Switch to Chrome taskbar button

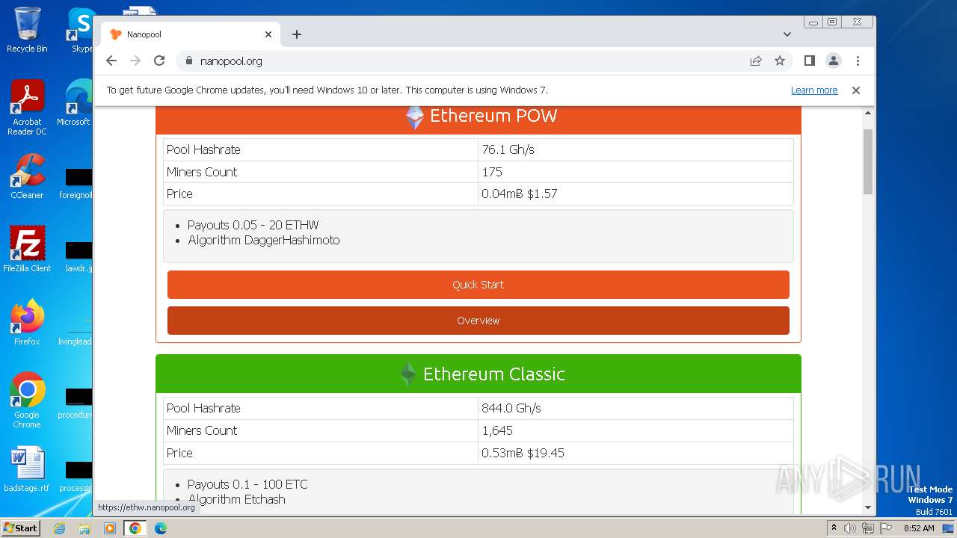point(135,528)
